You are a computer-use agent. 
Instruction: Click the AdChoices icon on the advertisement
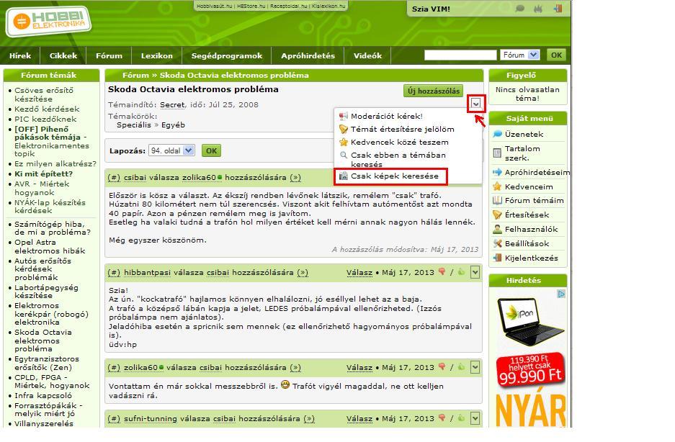[x=561, y=294]
